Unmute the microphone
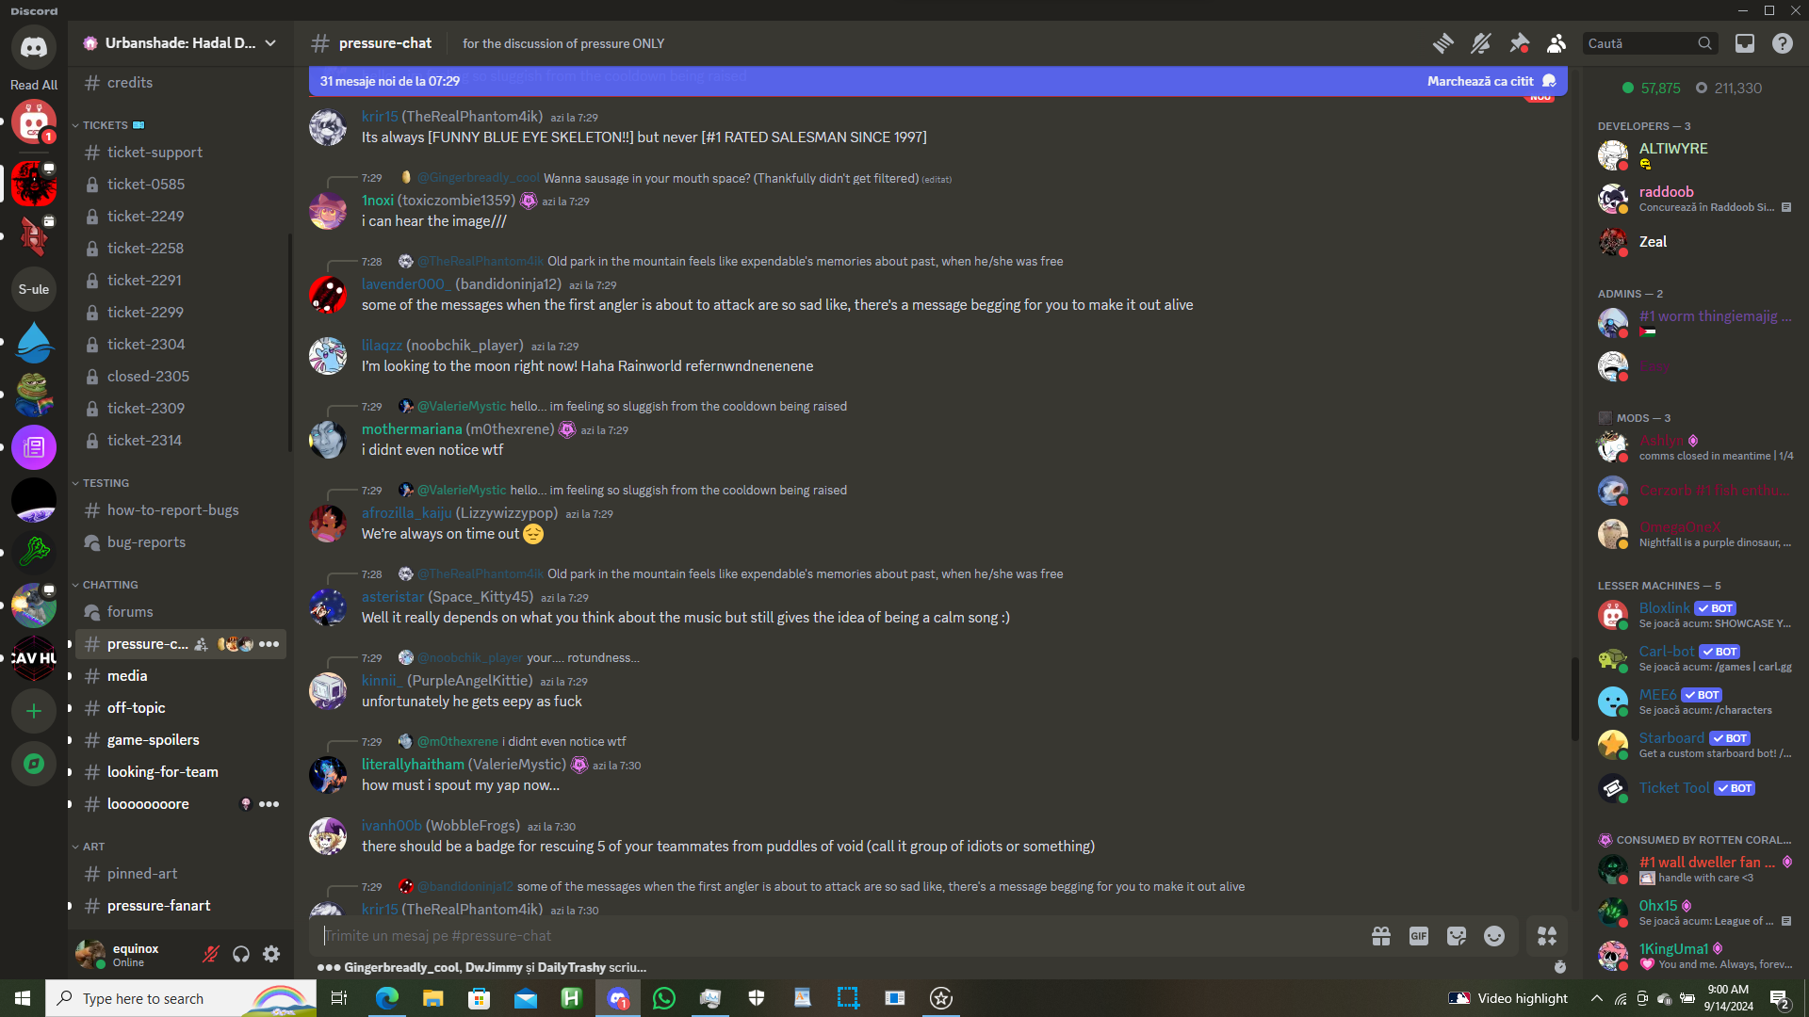Viewport: 1809px width, 1017px height. [211, 955]
